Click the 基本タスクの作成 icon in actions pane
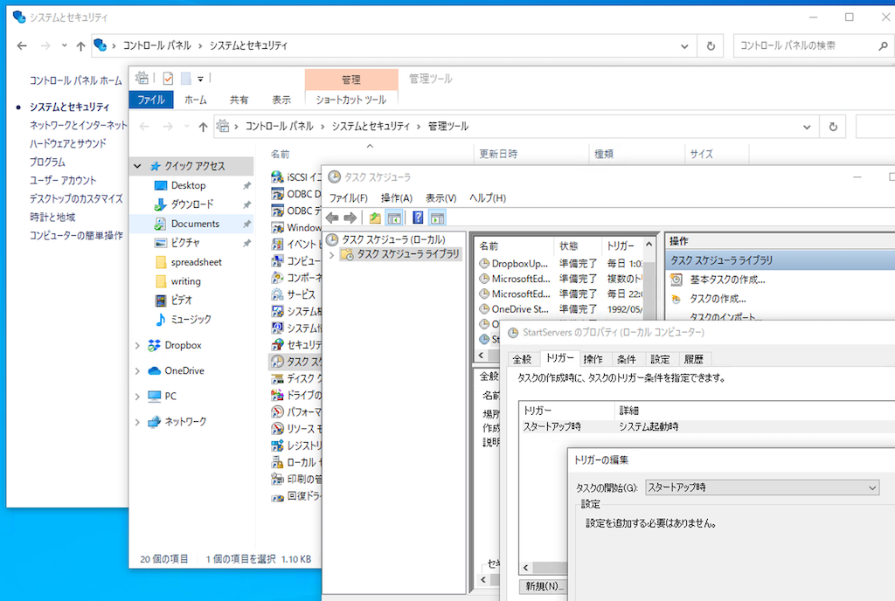The image size is (895, 601). (x=676, y=280)
